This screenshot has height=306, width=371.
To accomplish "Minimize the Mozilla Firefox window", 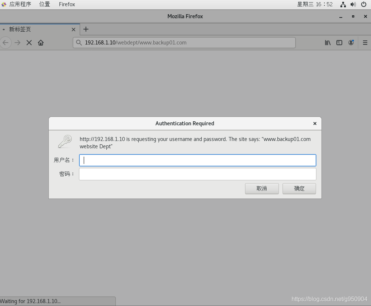I will point(341,16).
